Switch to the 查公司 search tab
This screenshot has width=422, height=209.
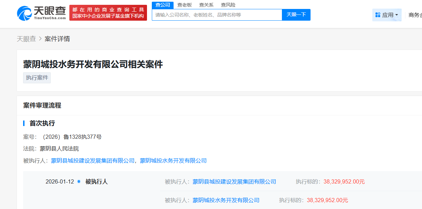[163, 5]
